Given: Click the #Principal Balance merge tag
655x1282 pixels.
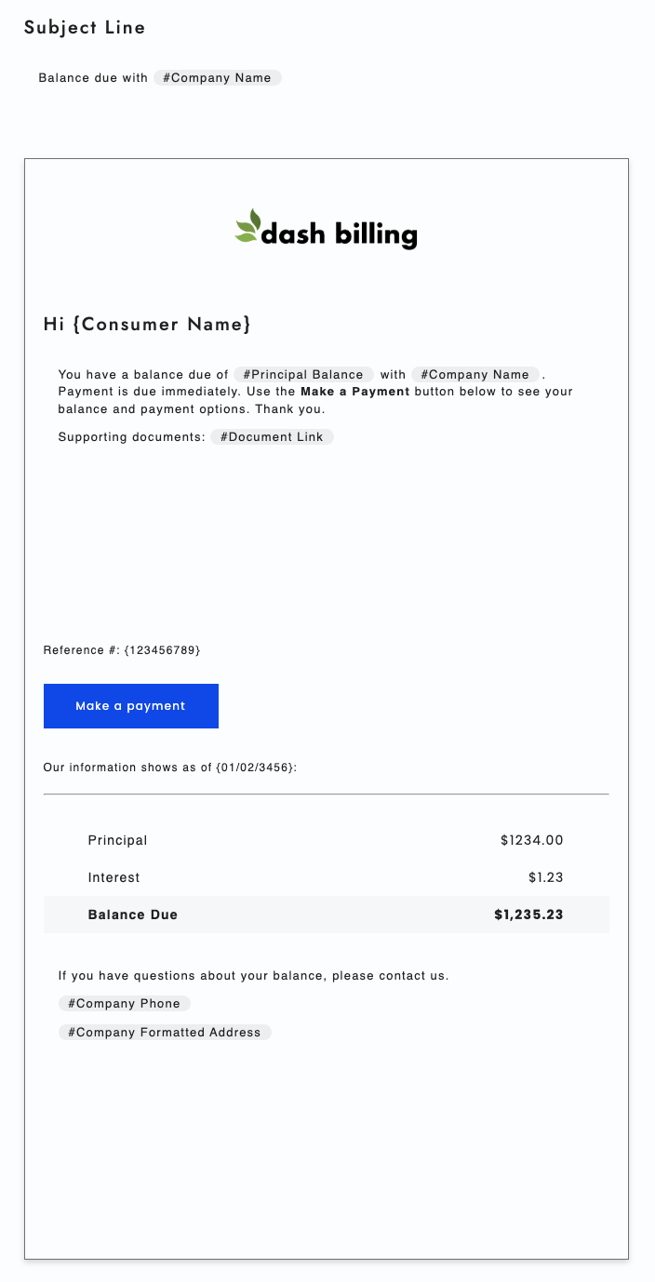Looking at the screenshot, I should coord(302,374).
